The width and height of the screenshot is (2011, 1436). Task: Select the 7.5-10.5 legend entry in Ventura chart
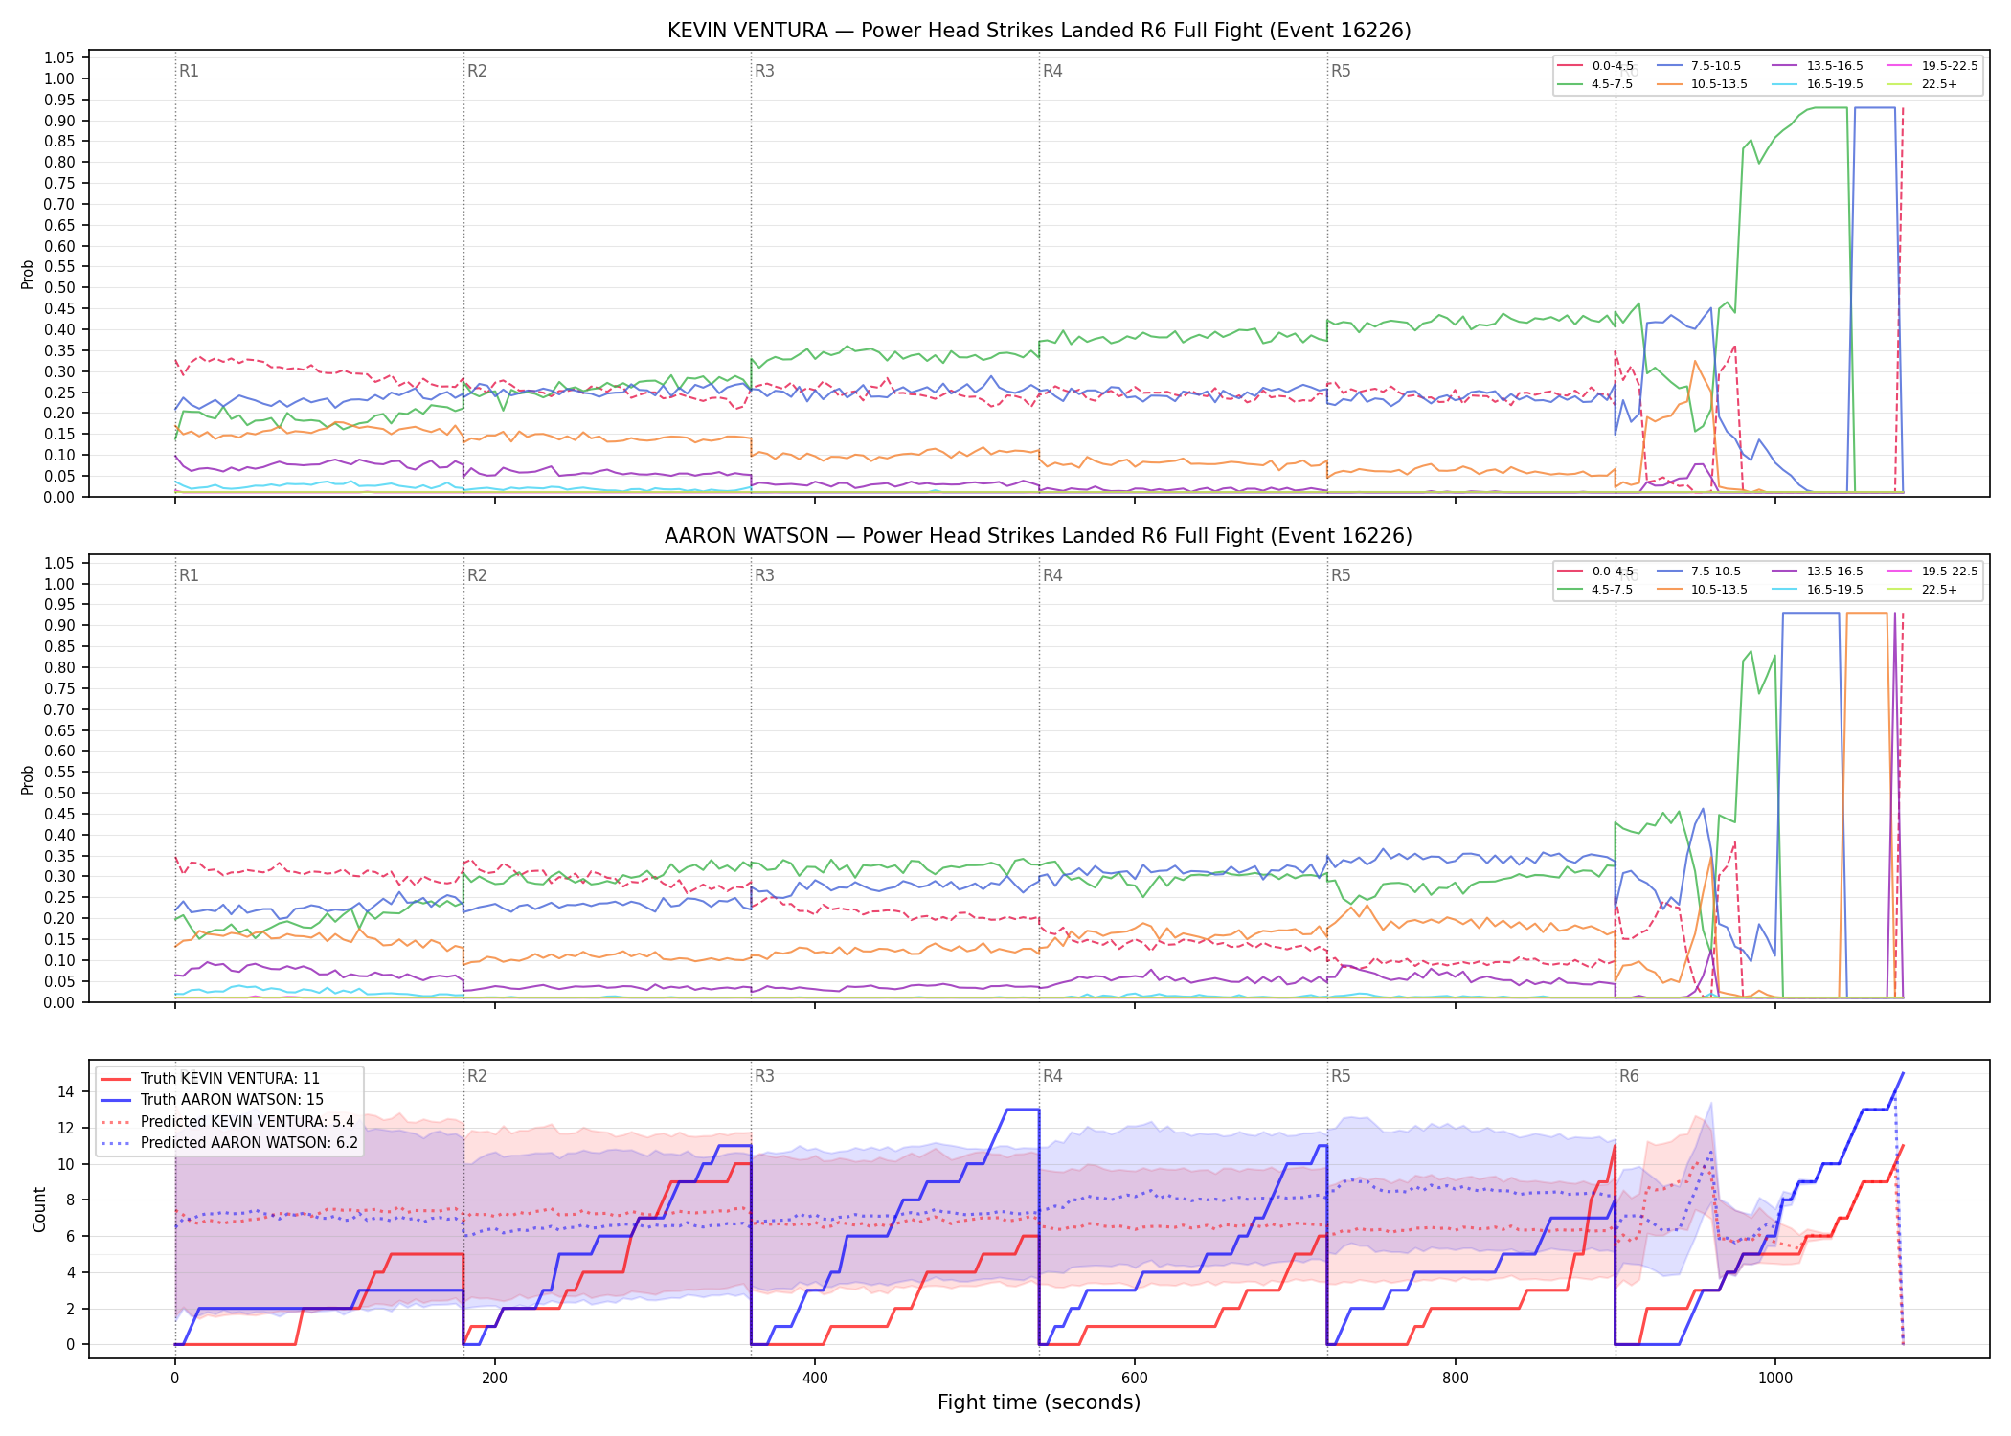(1699, 66)
